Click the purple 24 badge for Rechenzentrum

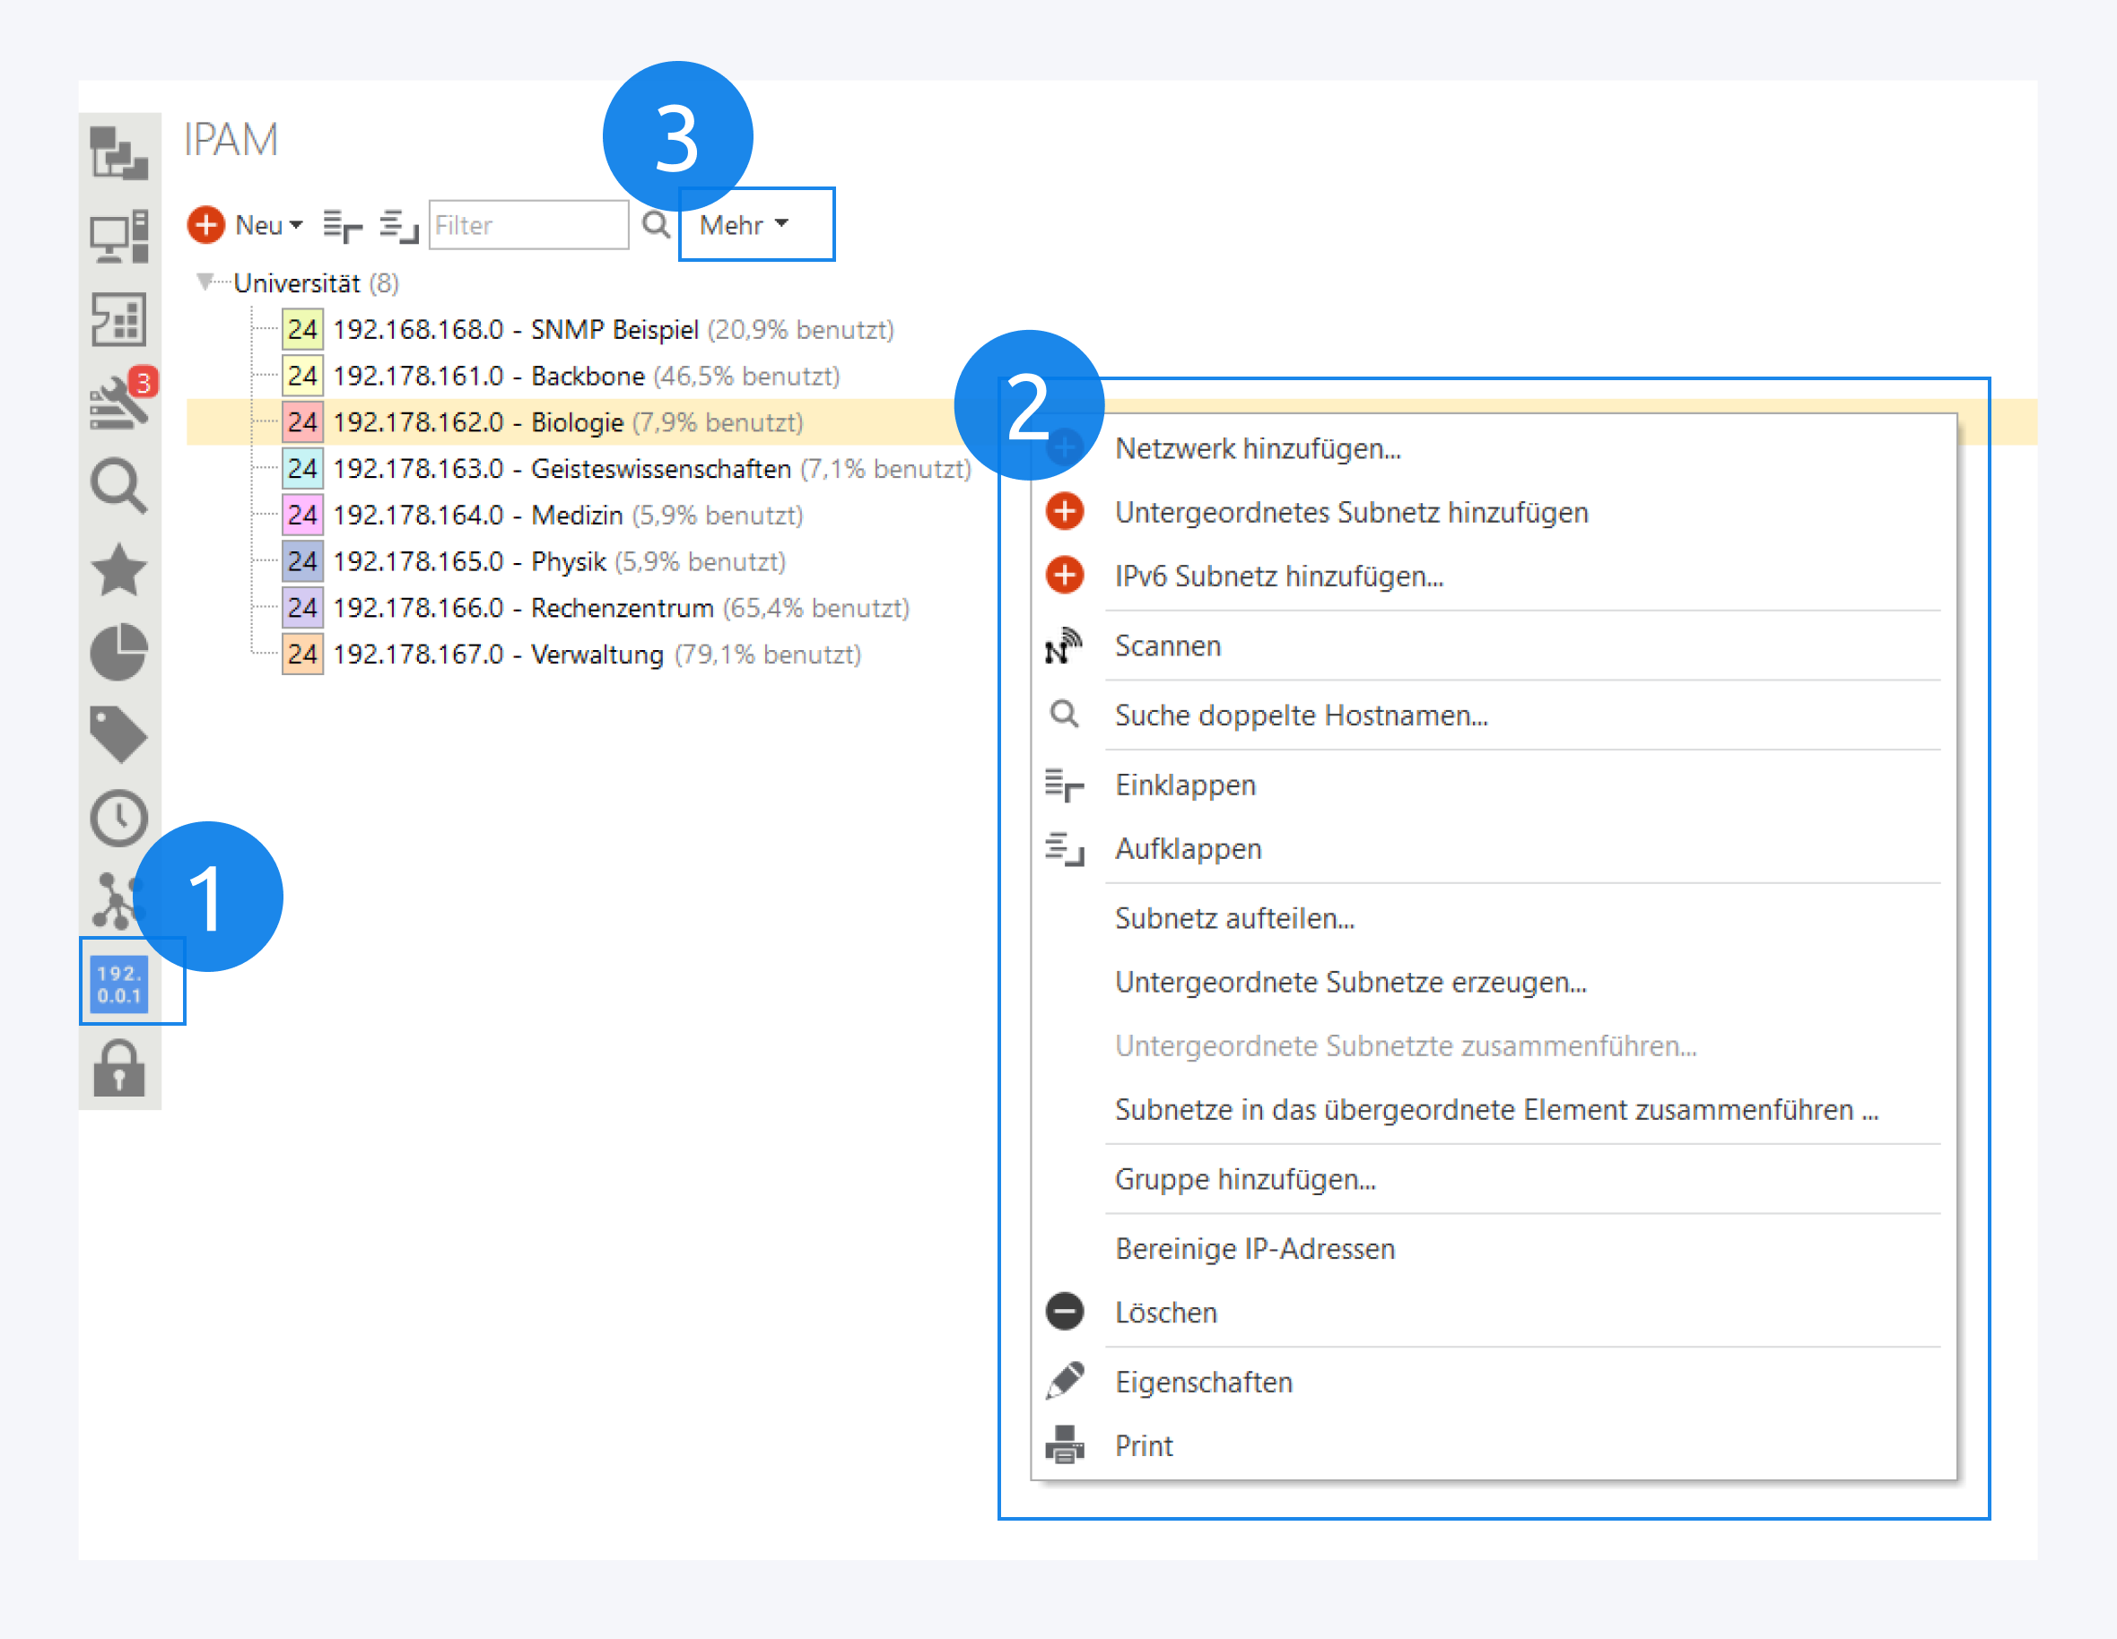(x=302, y=608)
